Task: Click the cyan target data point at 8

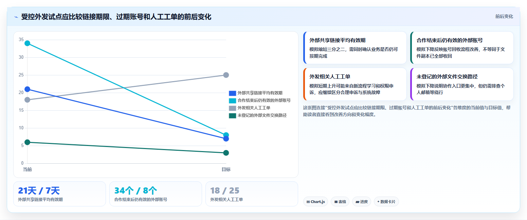Action: (226, 135)
